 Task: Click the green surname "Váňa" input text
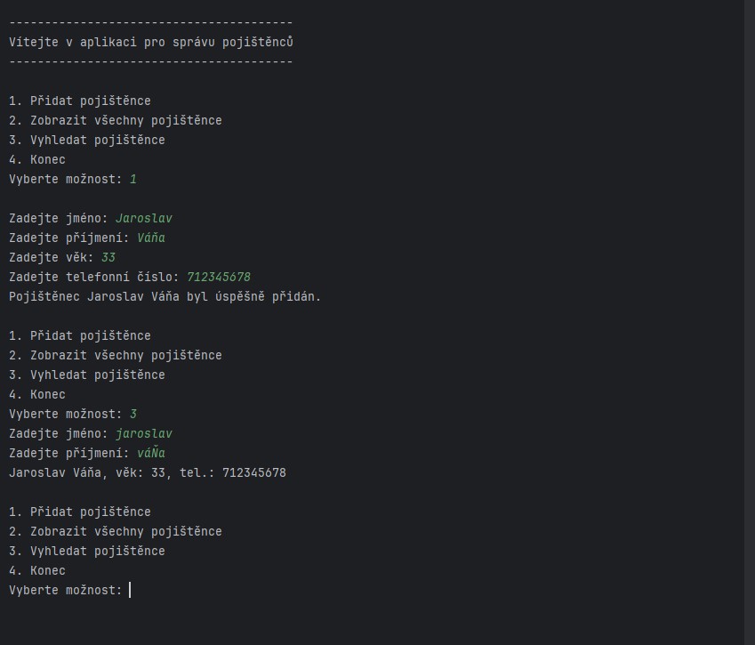pyautogui.click(x=151, y=238)
